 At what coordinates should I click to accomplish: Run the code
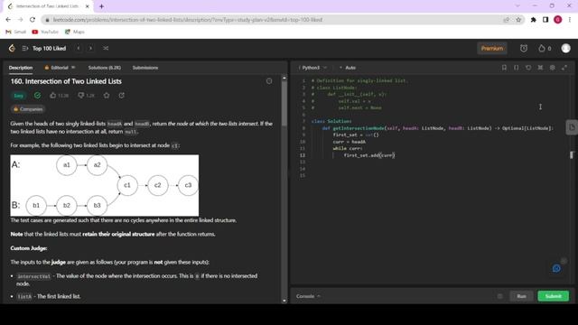tap(521, 296)
